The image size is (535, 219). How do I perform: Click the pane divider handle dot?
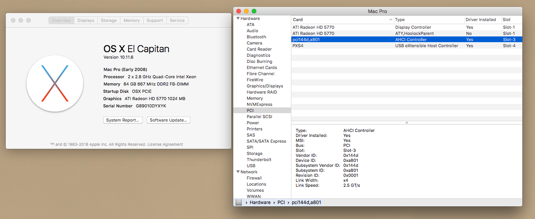(x=407, y=123)
